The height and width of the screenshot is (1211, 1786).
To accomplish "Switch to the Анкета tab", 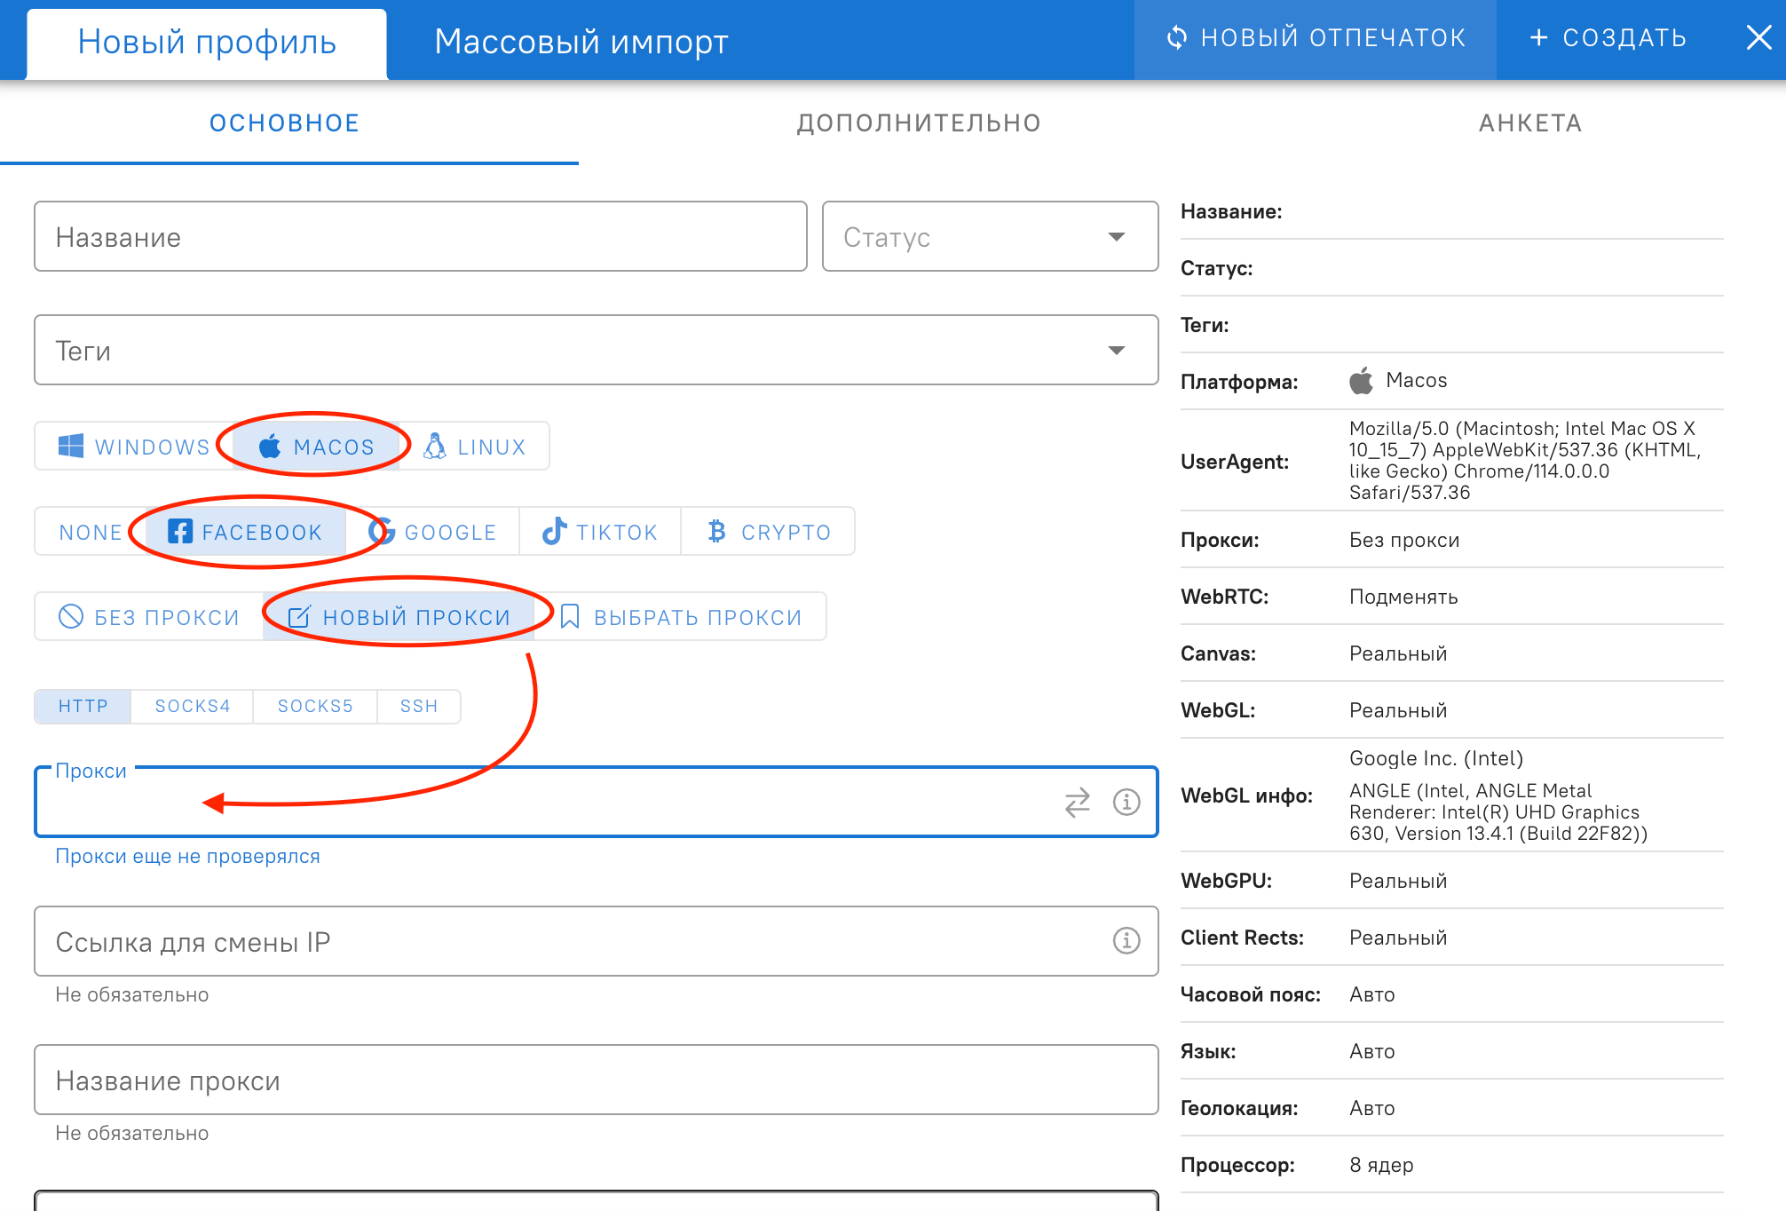I will (x=1529, y=123).
